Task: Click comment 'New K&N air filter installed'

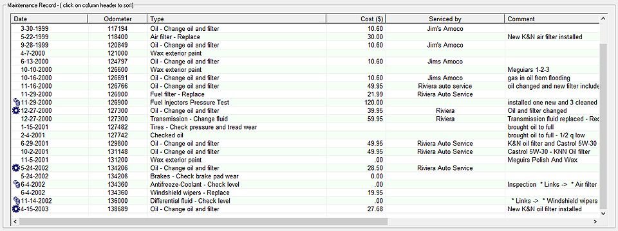Action: click(545, 37)
